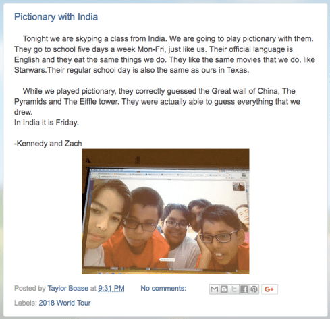Share this post to Facebook
This screenshot has width=330, height=319.
click(244, 289)
